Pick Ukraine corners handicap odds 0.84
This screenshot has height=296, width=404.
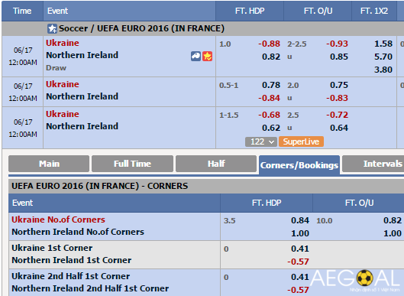point(300,220)
